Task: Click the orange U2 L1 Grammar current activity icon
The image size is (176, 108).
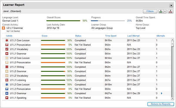Action: pyautogui.click(x=4, y=28)
